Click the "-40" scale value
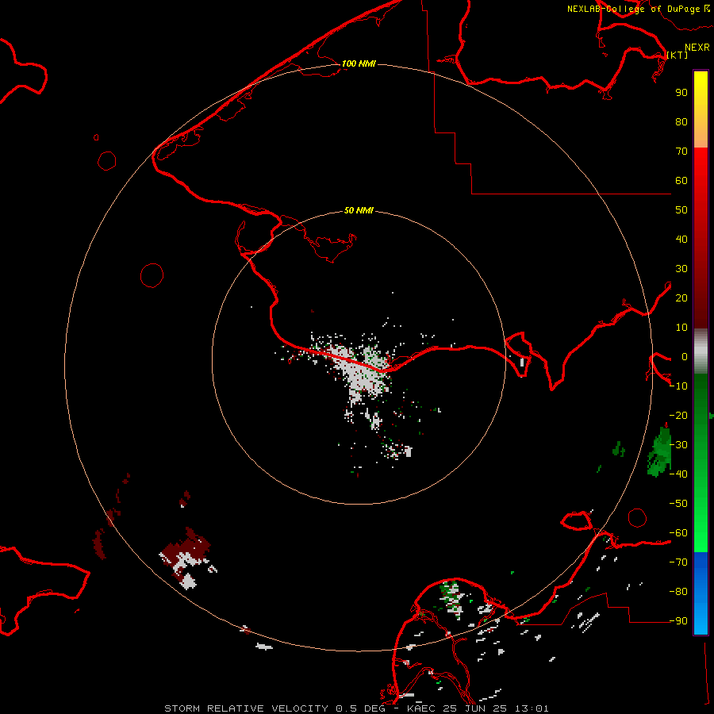The height and width of the screenshot is (714, 714). [x=678, y=474]
